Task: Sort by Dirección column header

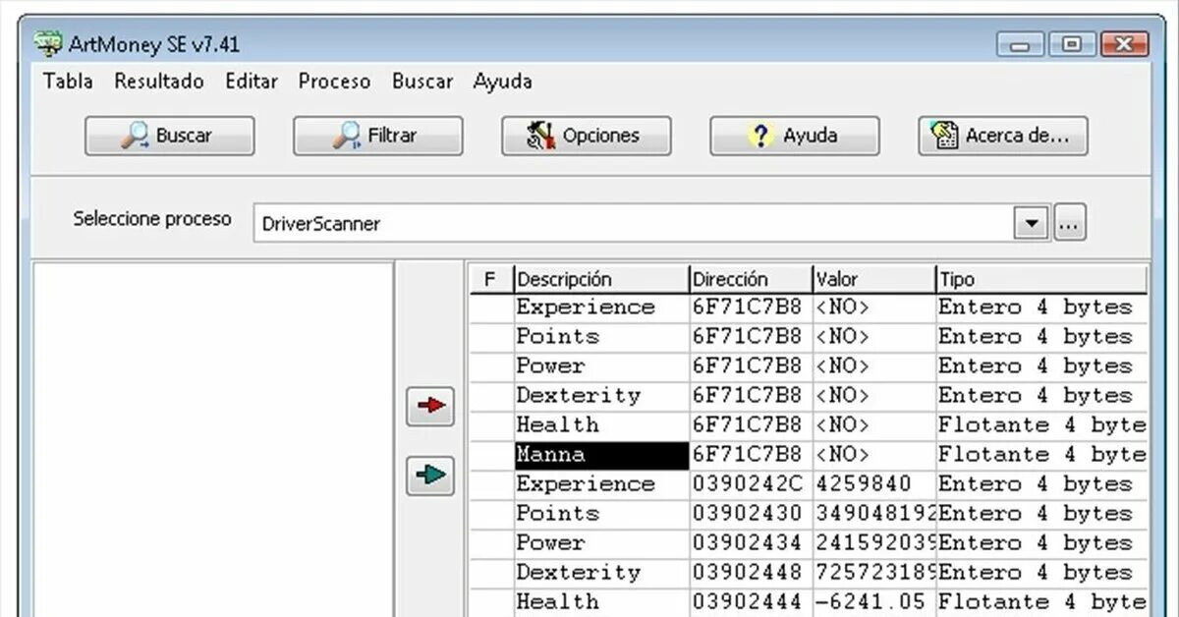Action: (x=751, y=279)
